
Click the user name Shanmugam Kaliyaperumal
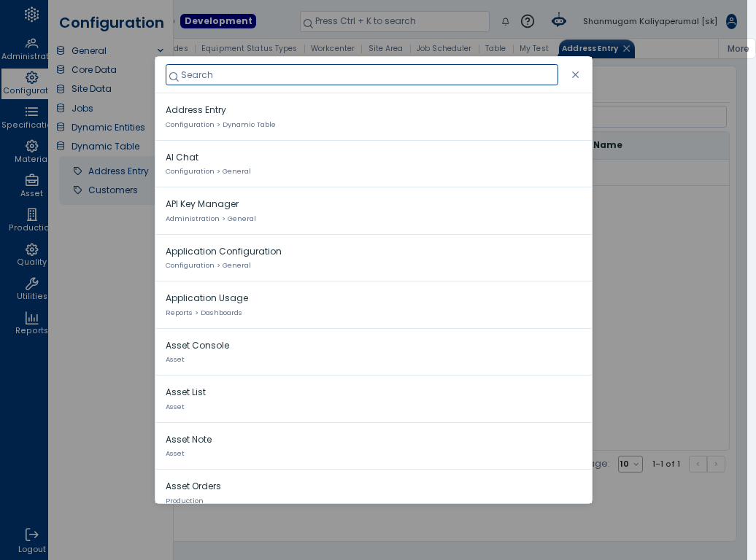[650, 21]
